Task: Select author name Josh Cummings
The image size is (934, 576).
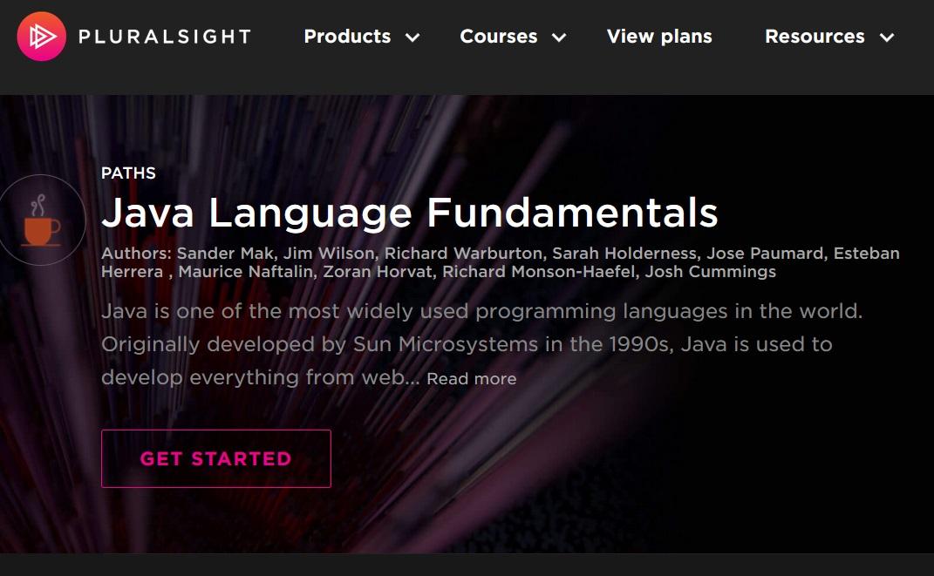Action: click(x=711, y=272)
